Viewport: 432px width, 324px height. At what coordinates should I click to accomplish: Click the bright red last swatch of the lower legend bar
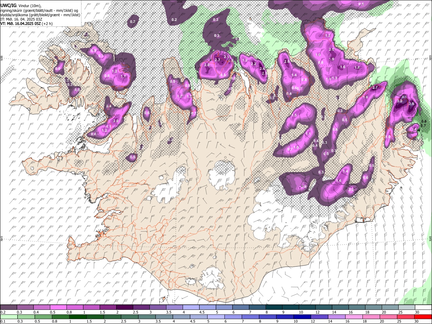[423, 317]
